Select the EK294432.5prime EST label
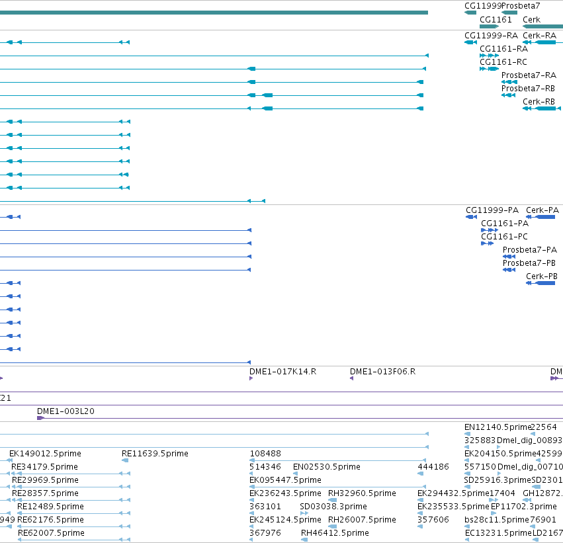 click(453, 493)
